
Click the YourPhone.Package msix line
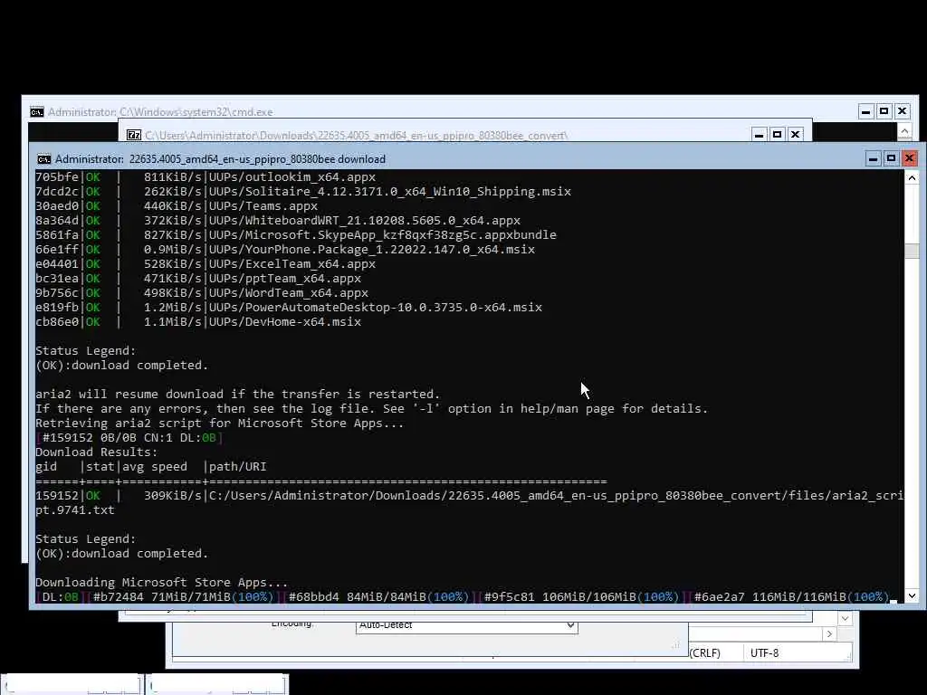(285, 250)
